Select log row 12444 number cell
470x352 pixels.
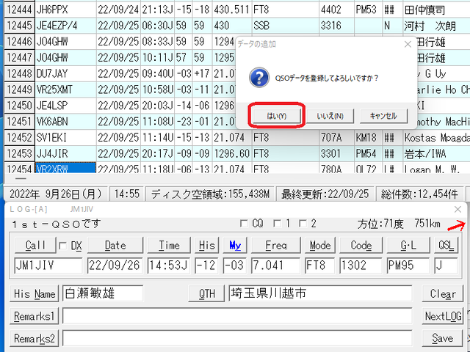click(20, 10)
